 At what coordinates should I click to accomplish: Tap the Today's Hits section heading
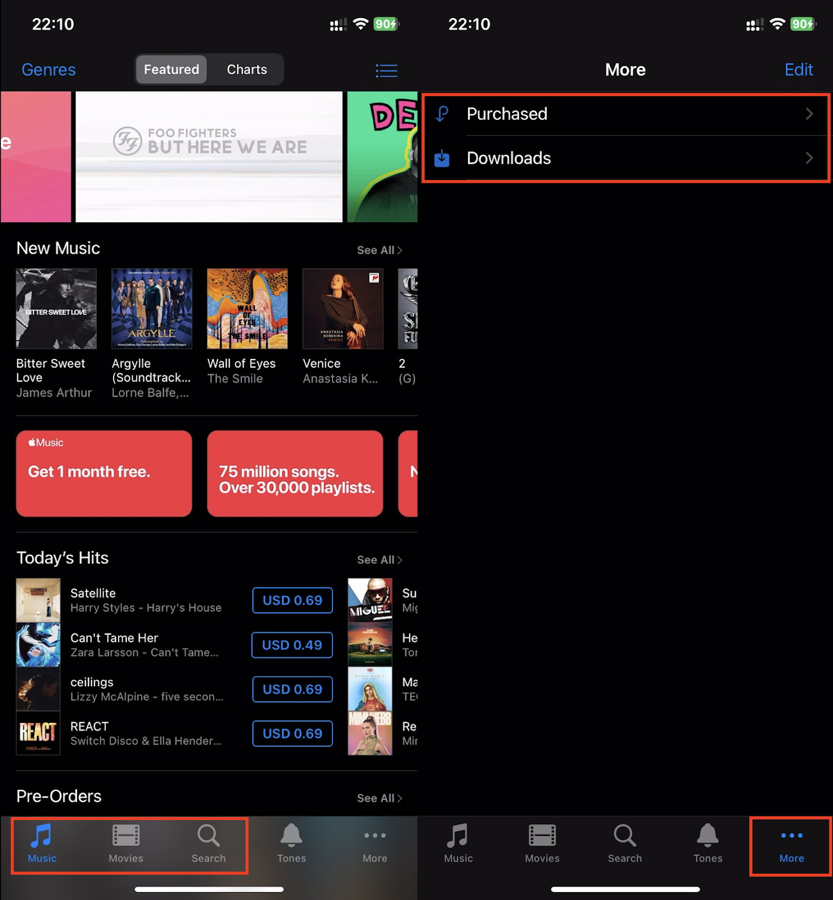[x=62, y=558]
